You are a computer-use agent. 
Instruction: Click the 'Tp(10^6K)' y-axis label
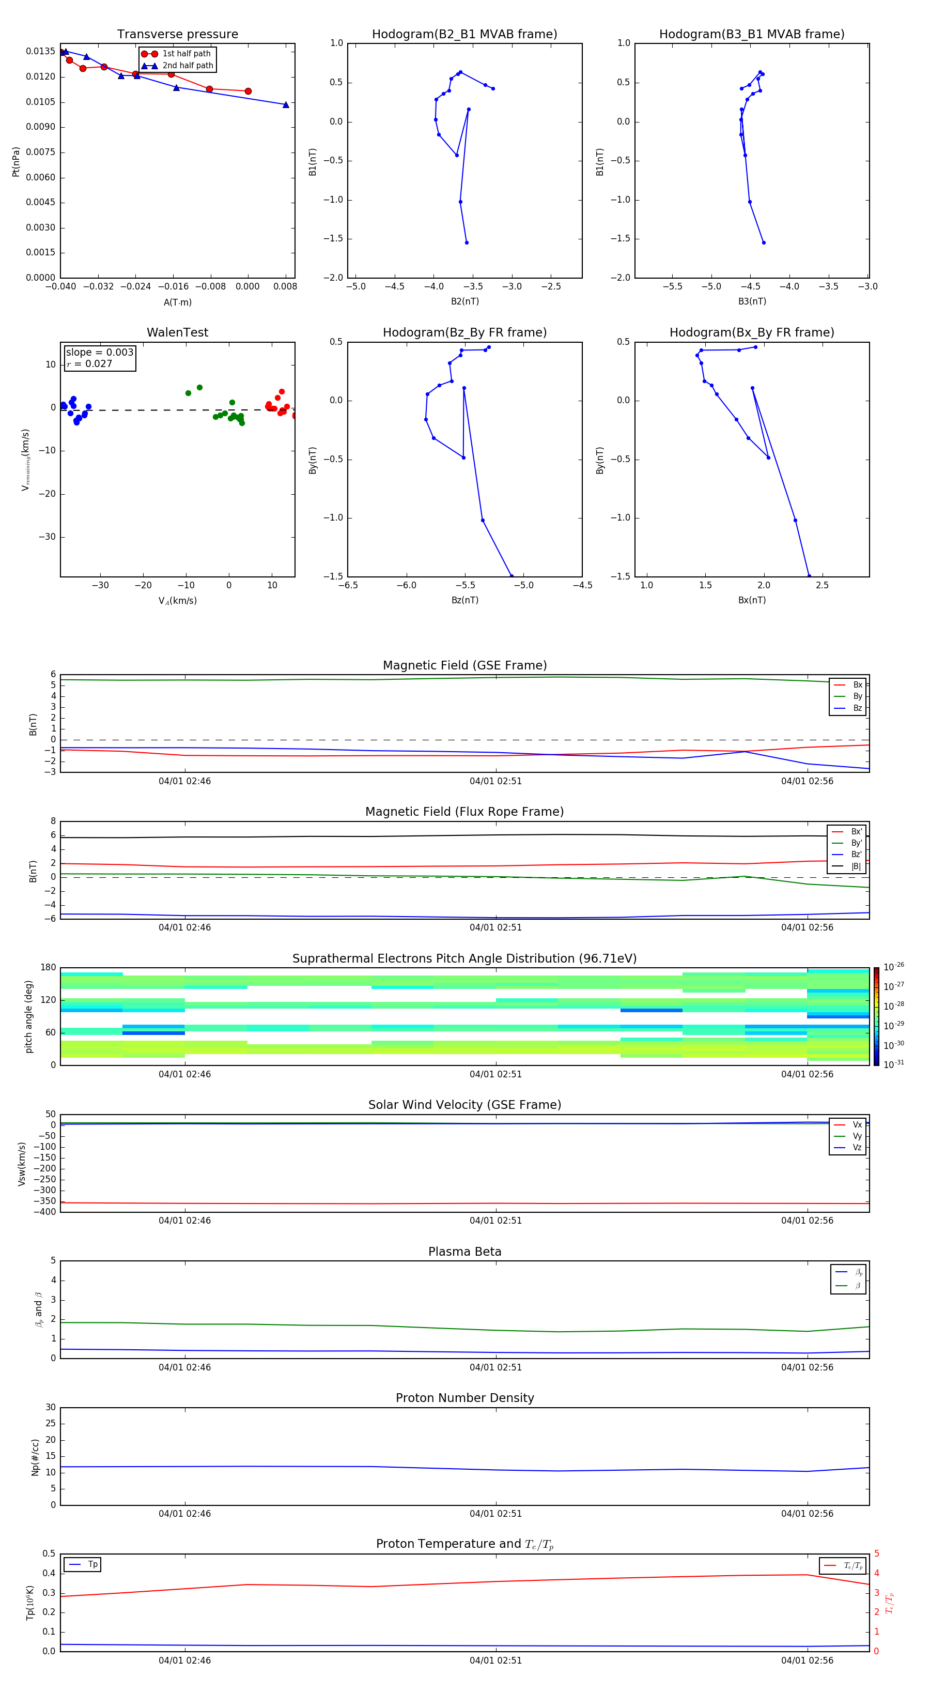coord(30,1603)
